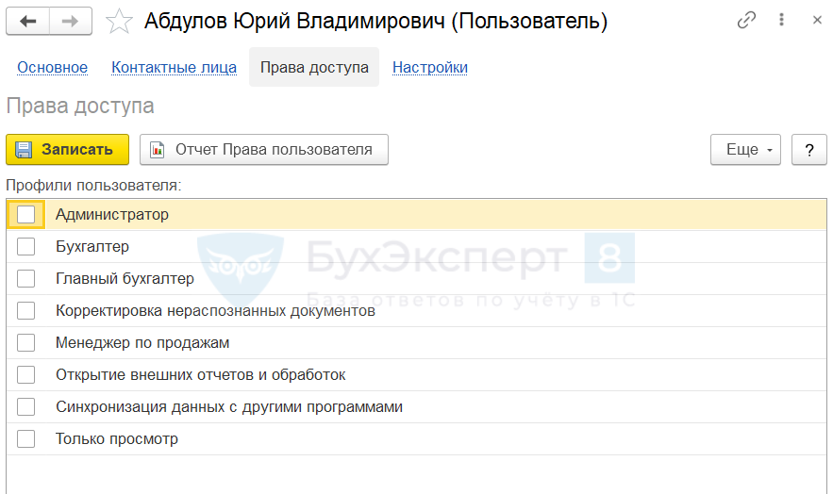This screenshot has height=494, width=833.
Task: Add page to favorites with star icon
Action: click(120, 22)
